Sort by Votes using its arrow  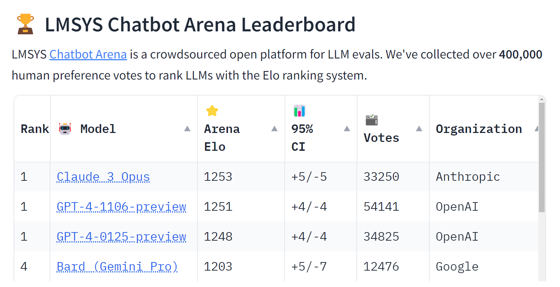click(419, 129)
